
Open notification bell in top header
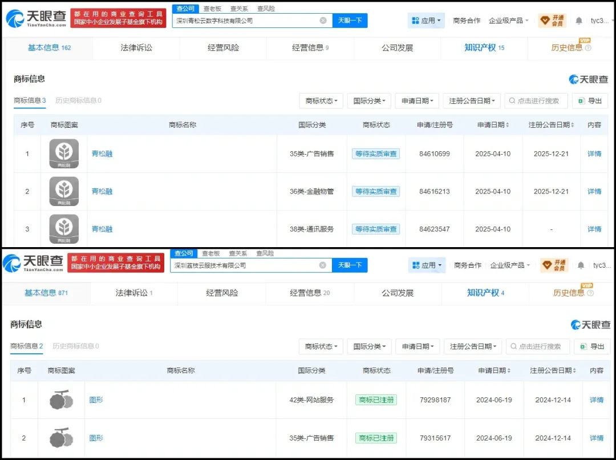tap(579, 21)
